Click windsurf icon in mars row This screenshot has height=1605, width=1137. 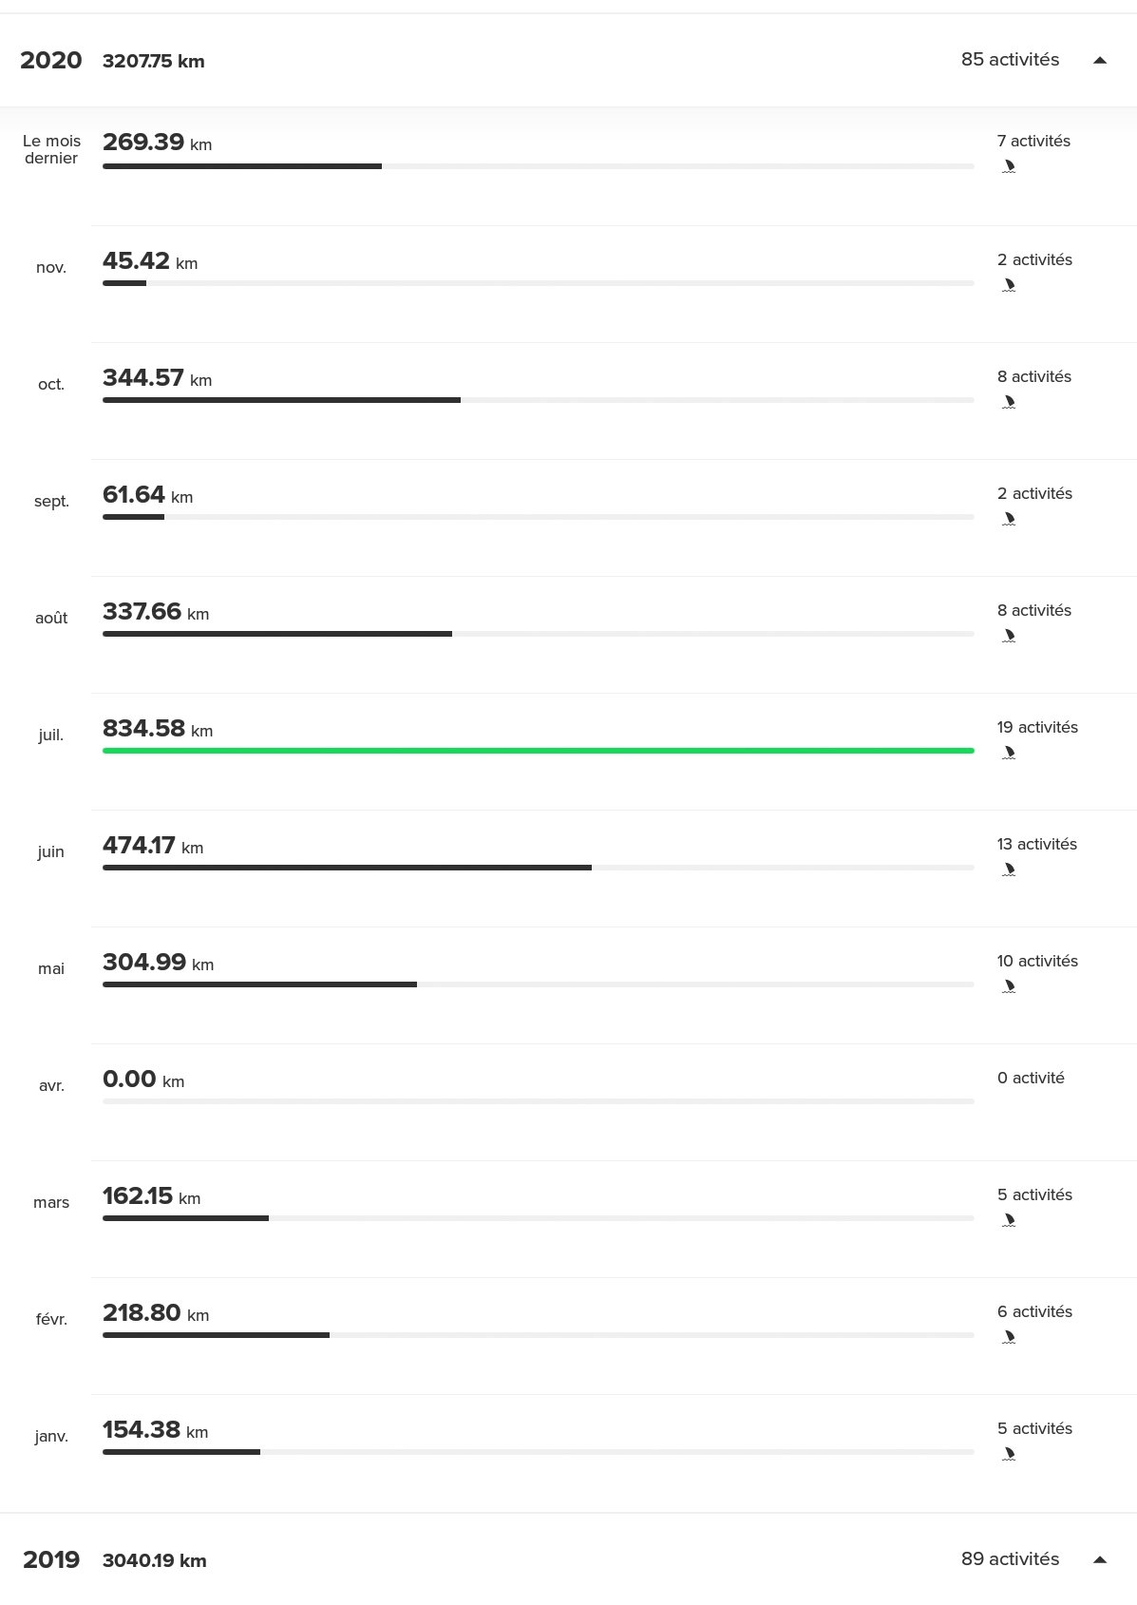(x=1009, y=1220)
